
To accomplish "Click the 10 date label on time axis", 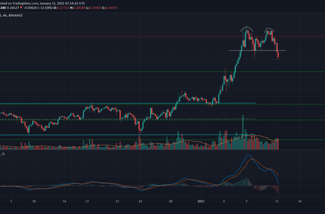I will tap(34, 201).
